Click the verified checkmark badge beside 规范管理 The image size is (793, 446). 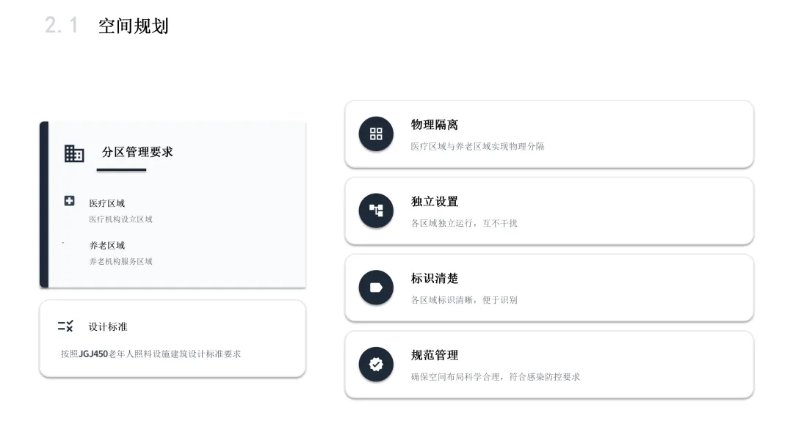pos(376,364)
